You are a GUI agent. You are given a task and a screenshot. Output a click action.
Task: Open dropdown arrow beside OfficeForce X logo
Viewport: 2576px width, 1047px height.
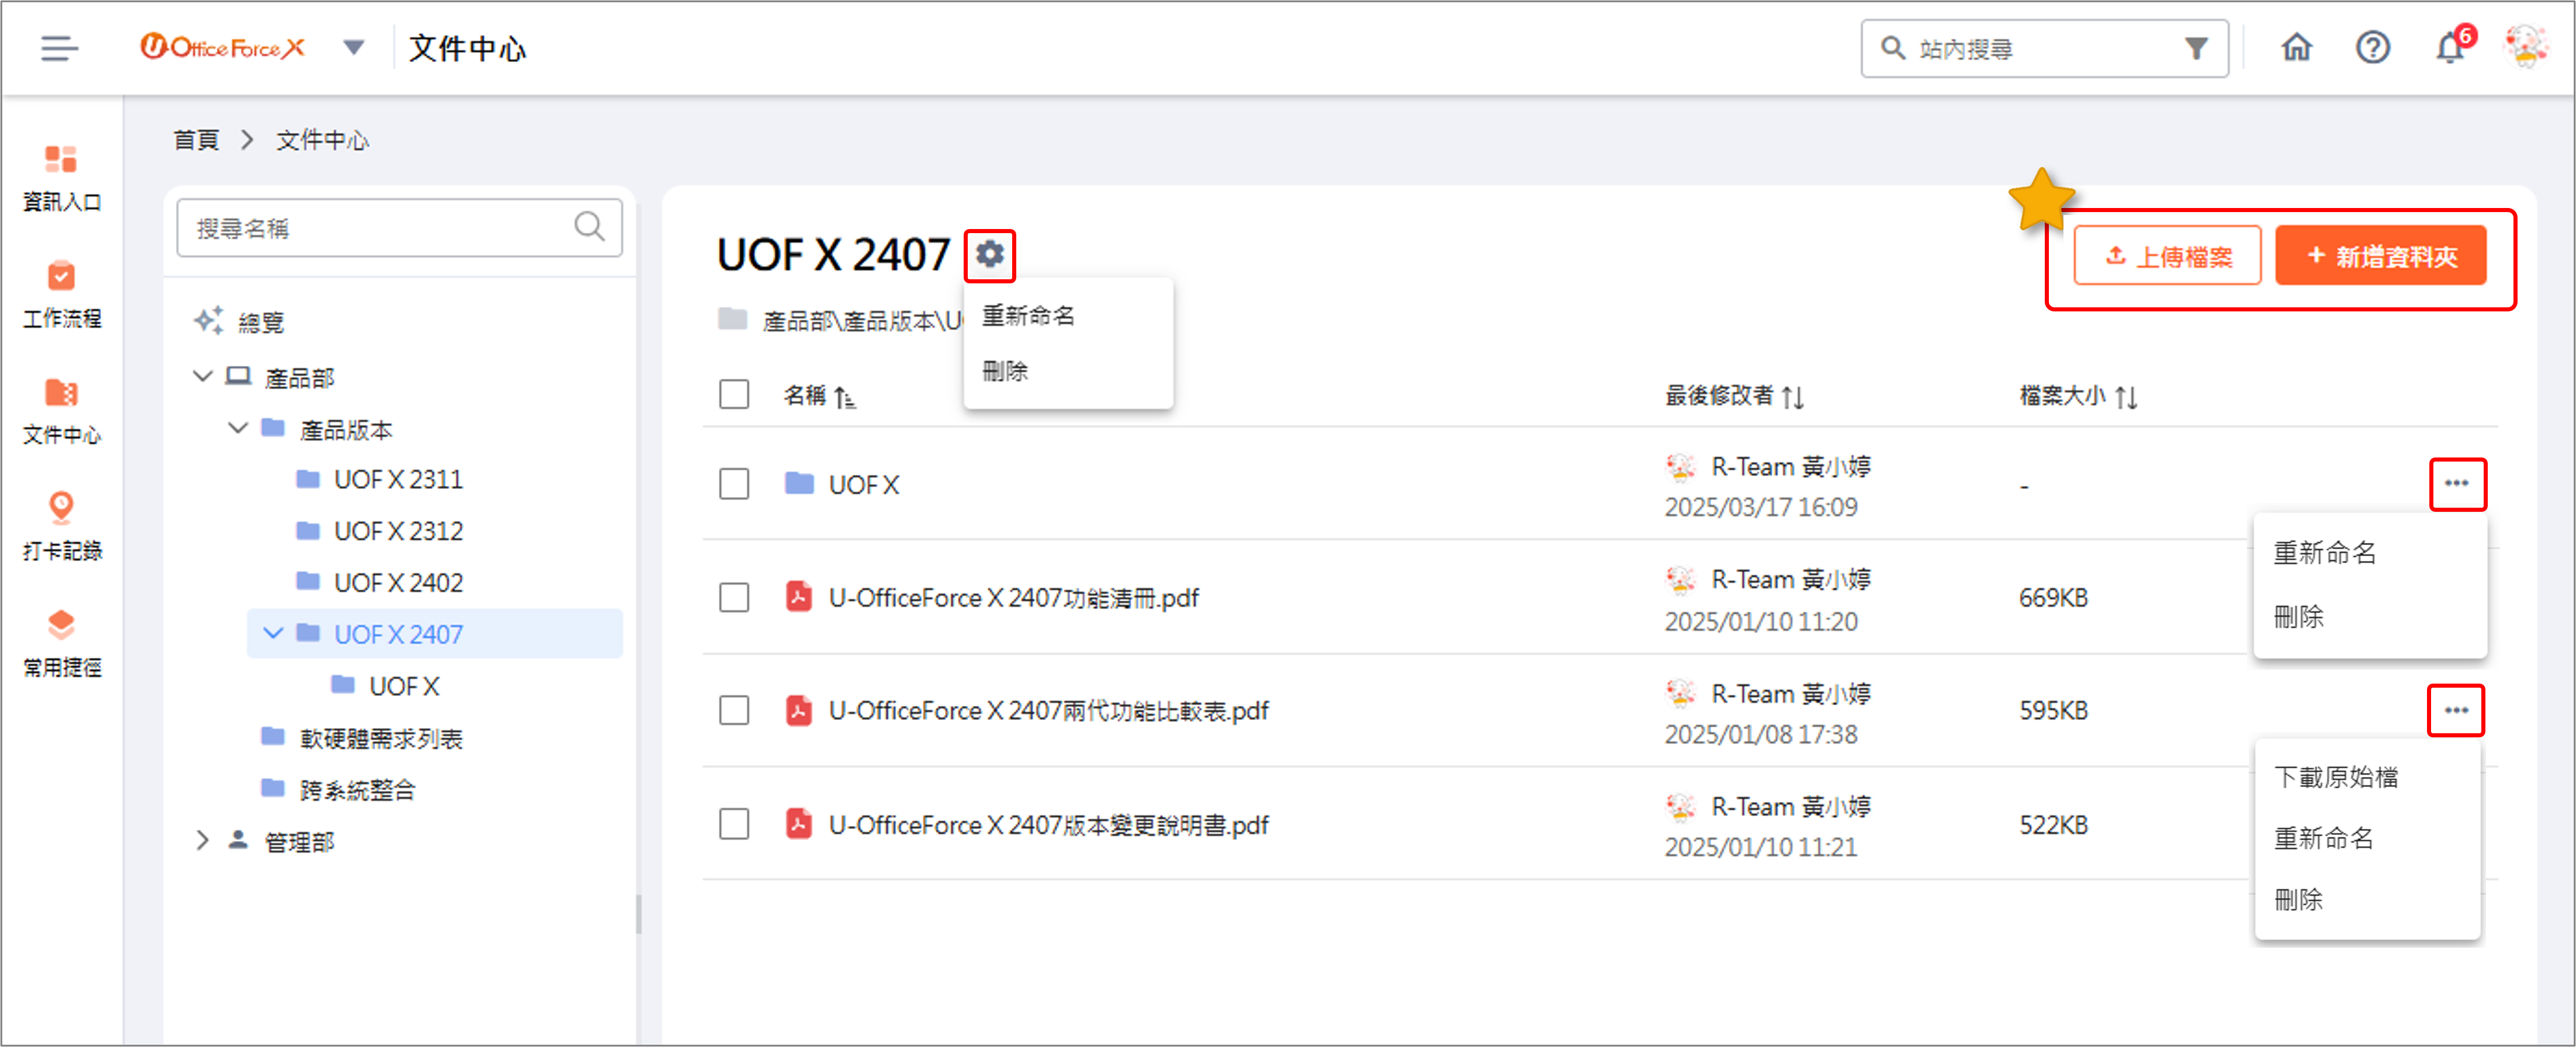(x=353, y=47)
